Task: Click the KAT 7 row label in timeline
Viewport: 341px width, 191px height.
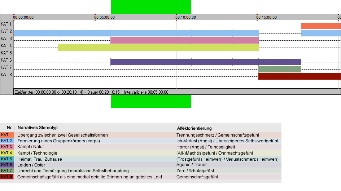Action: [x=6, y=67]
